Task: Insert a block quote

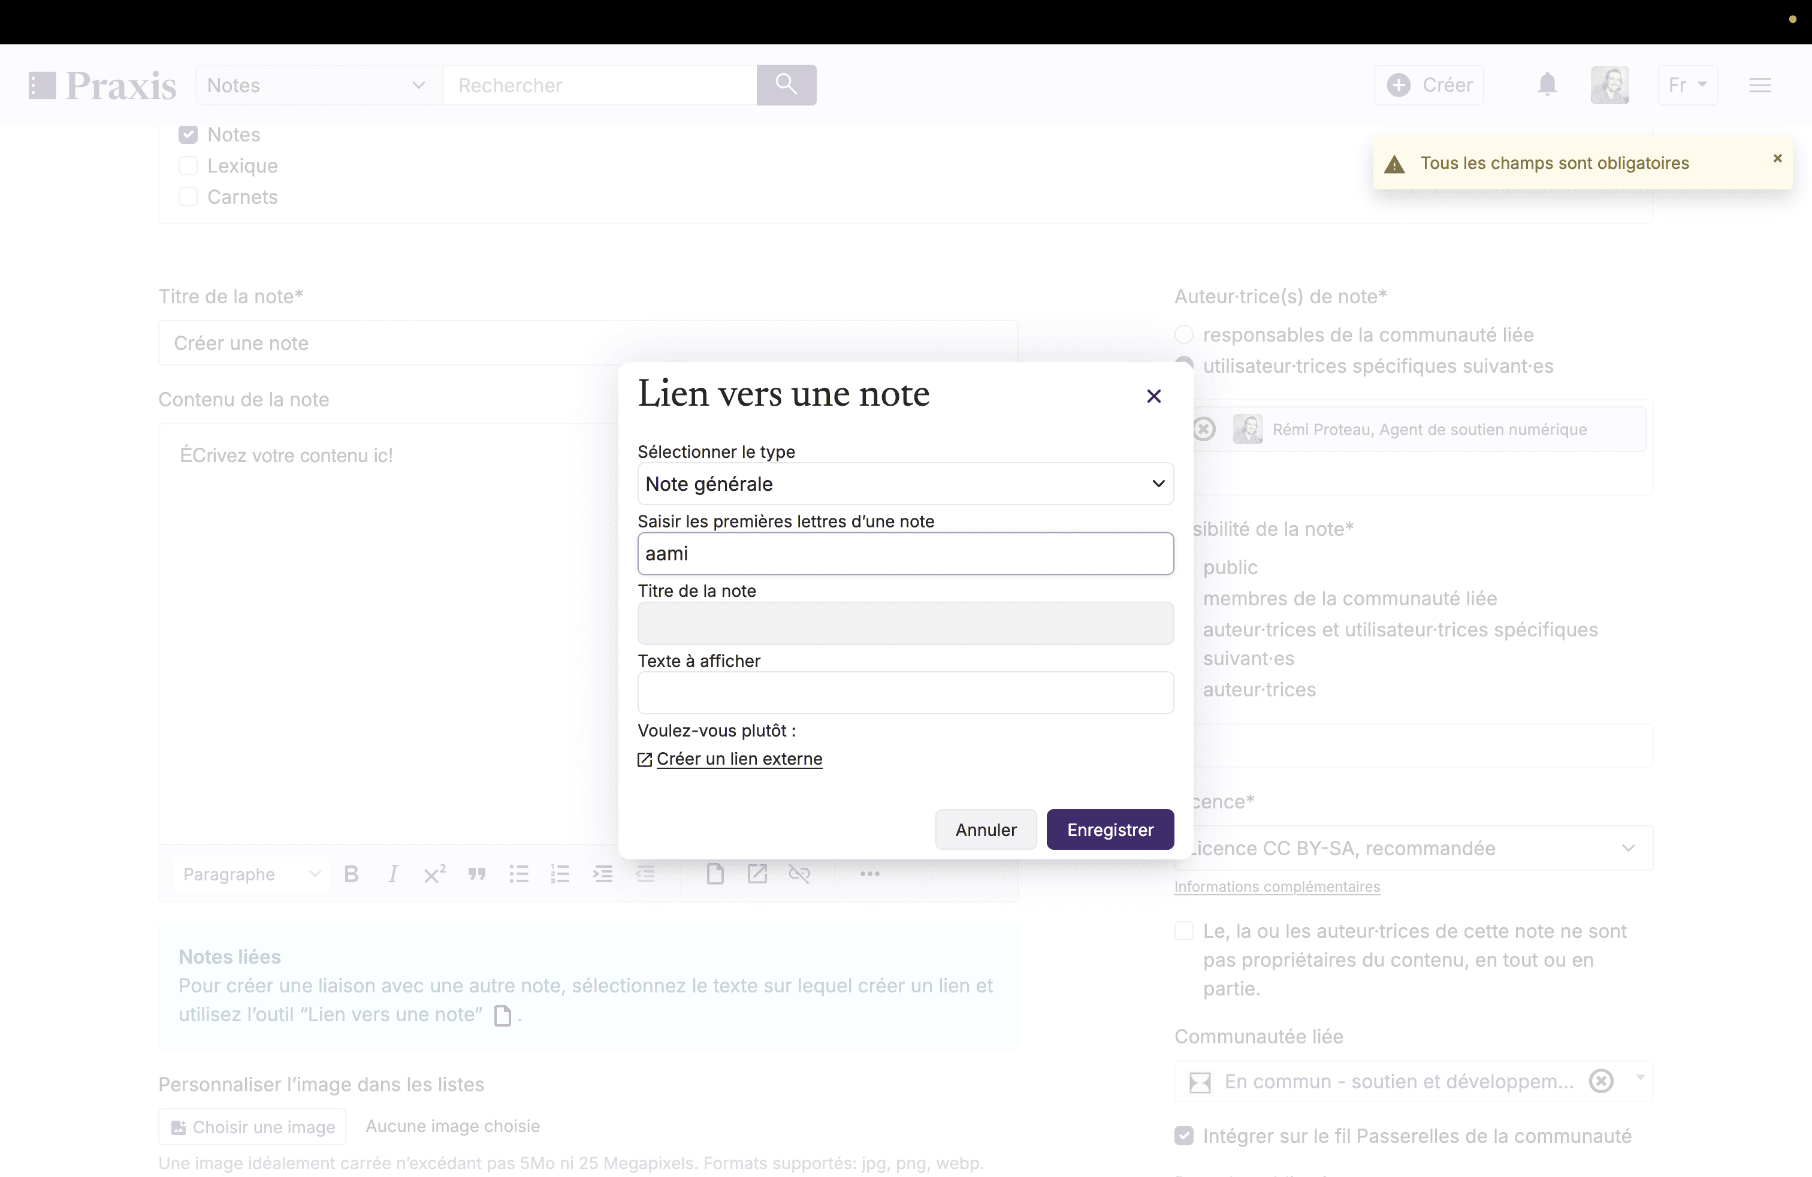Action: [x=476, y=874]
